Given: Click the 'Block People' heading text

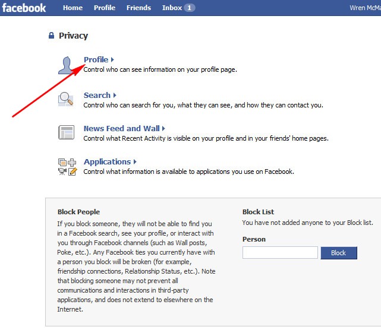Looking at the screenshot, I should 78,212.
